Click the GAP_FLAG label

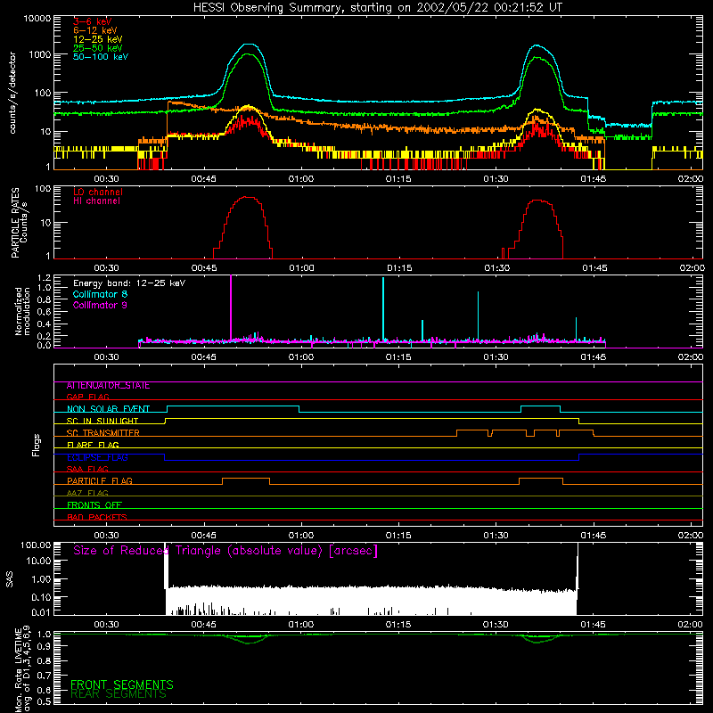[87, 397]
